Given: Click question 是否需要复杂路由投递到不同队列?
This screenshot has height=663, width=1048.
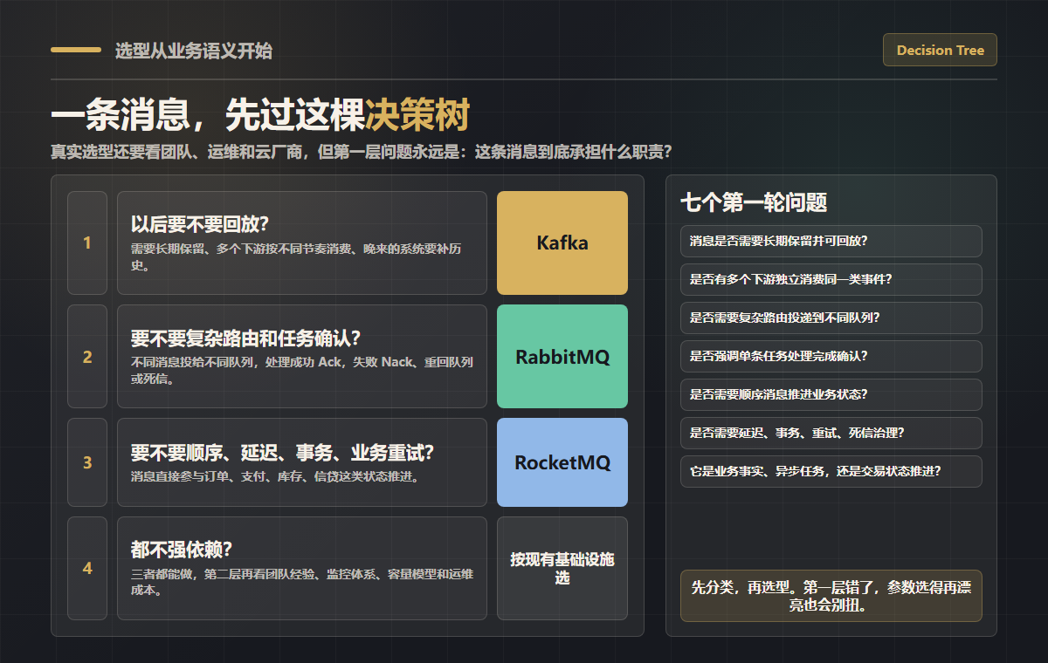Looking at the screenshot, I should 831,318.
